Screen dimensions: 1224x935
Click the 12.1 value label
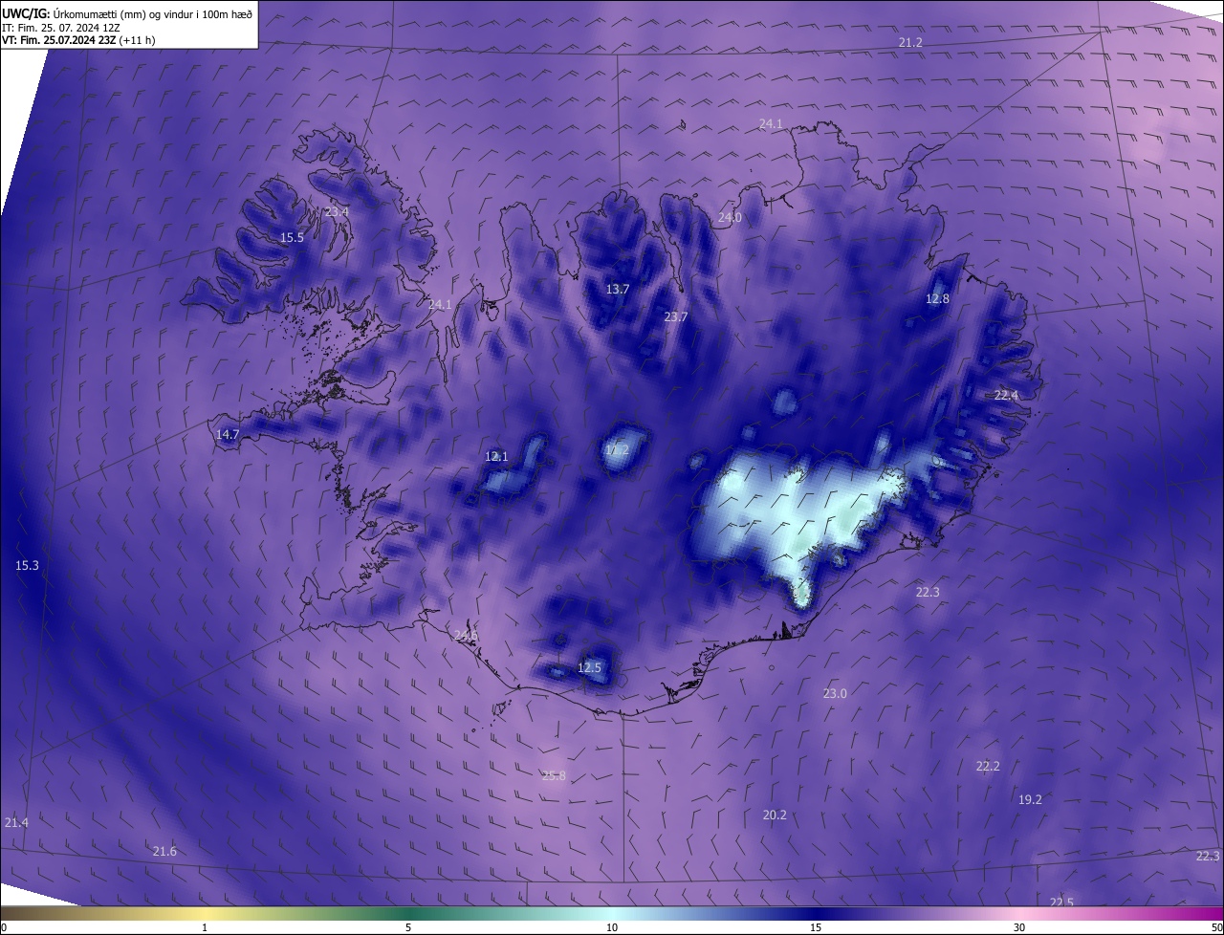coord(496,457)
